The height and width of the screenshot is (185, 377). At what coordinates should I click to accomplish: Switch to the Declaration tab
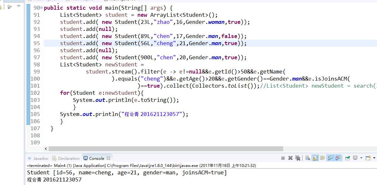(x=66, y=158)
